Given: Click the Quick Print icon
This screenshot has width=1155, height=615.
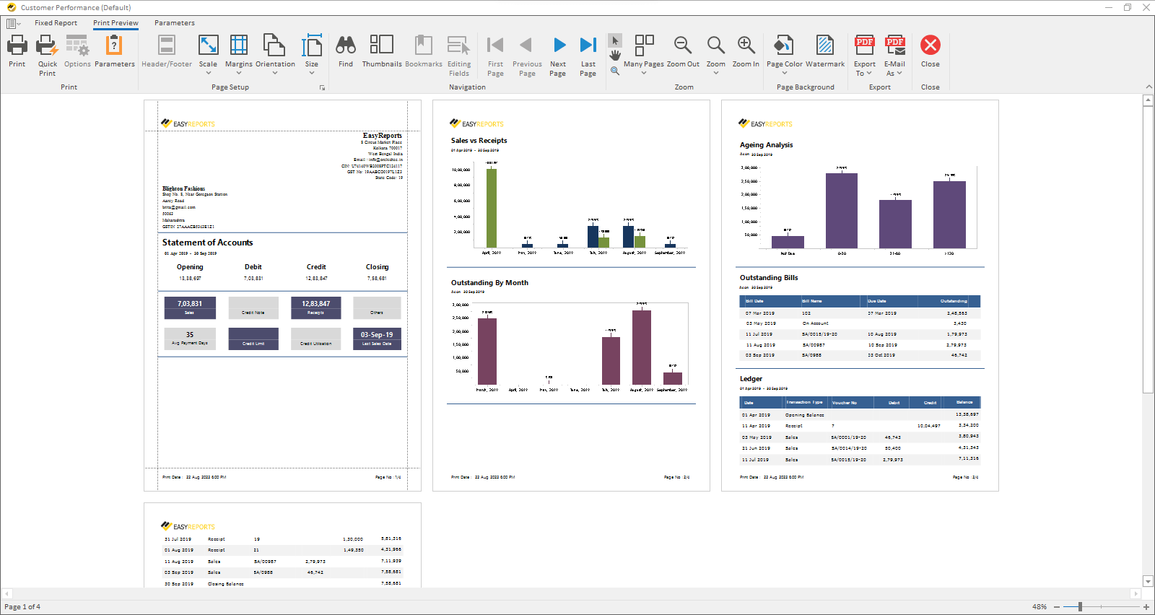Looking at the screenshot, I should click(47, 46).
